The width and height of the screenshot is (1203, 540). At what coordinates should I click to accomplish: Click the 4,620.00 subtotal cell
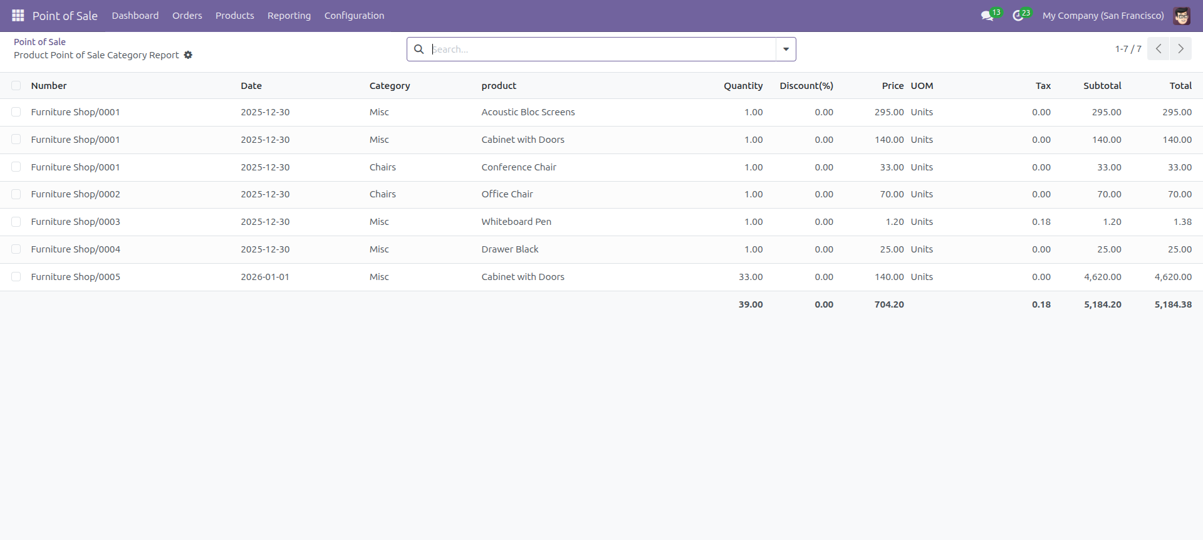pos(1103,277)
